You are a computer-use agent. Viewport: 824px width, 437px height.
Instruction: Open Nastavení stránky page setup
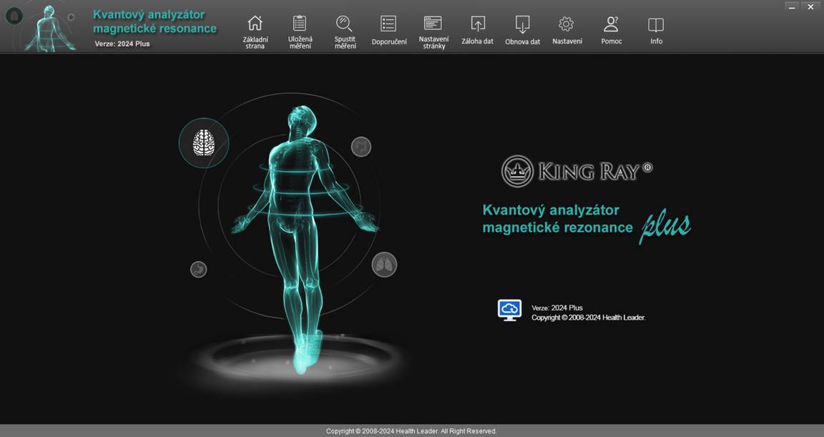[433, 31]
